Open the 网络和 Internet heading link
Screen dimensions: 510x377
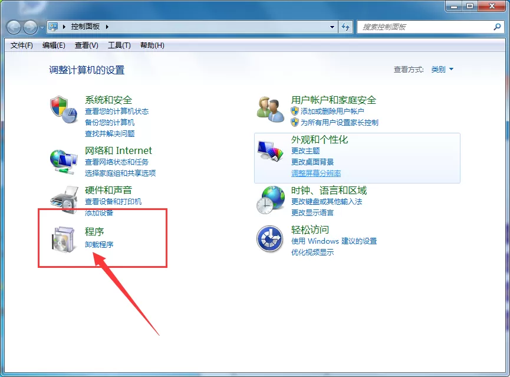pyautogui.click(x=119, y=150)
